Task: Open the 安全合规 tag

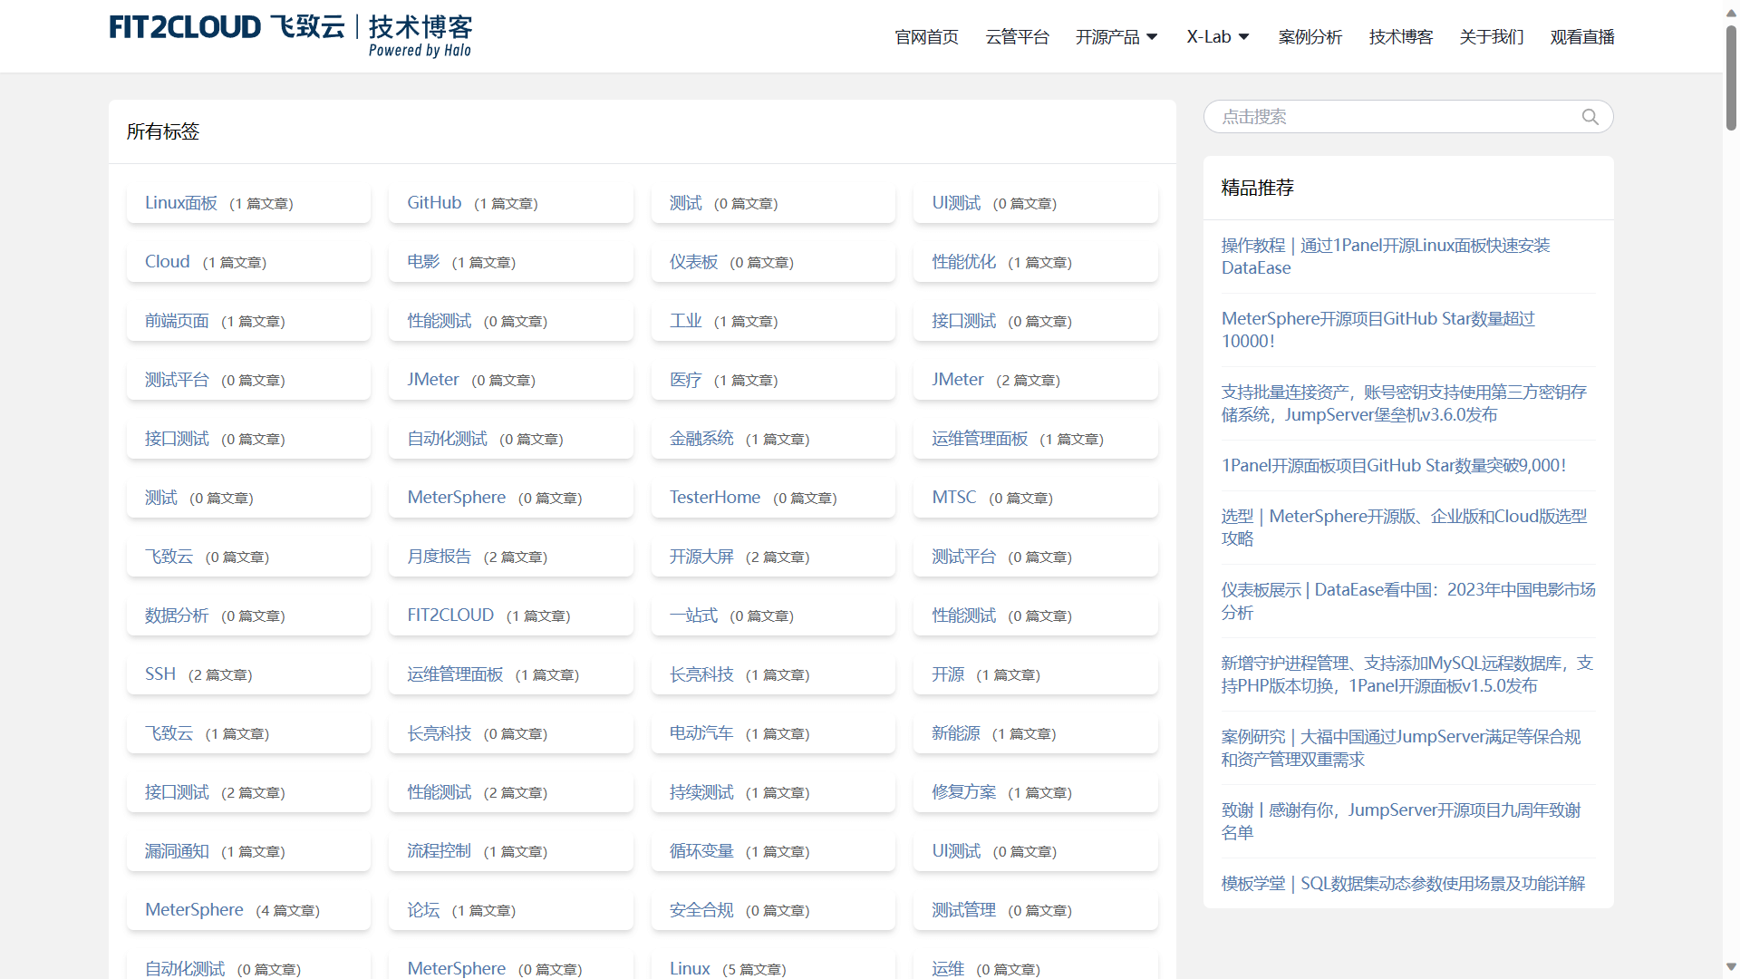Action: click(701, 910)
